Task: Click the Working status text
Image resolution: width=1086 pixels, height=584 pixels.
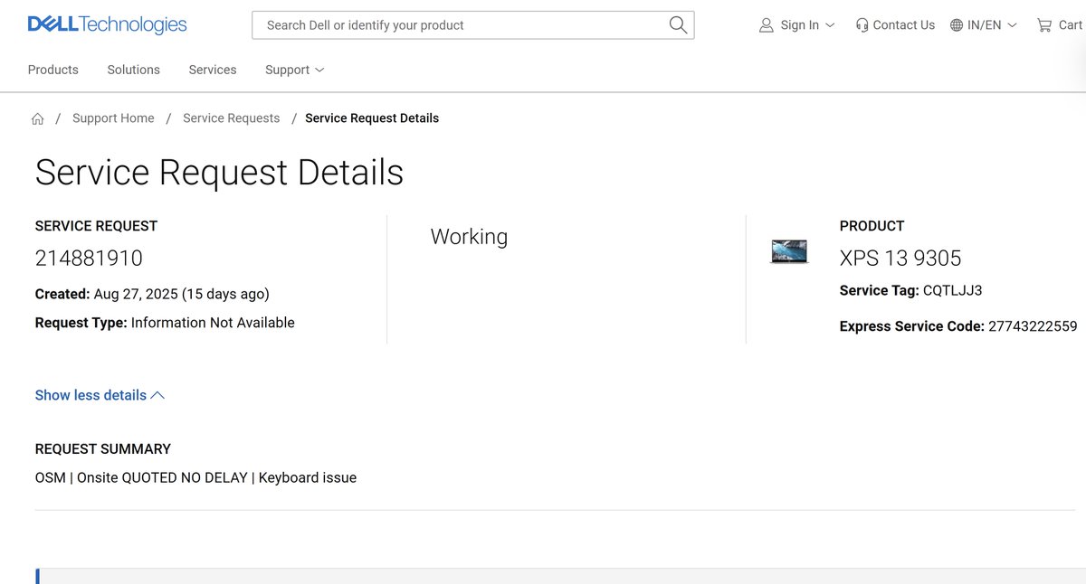Action: (x=469, y=237)
